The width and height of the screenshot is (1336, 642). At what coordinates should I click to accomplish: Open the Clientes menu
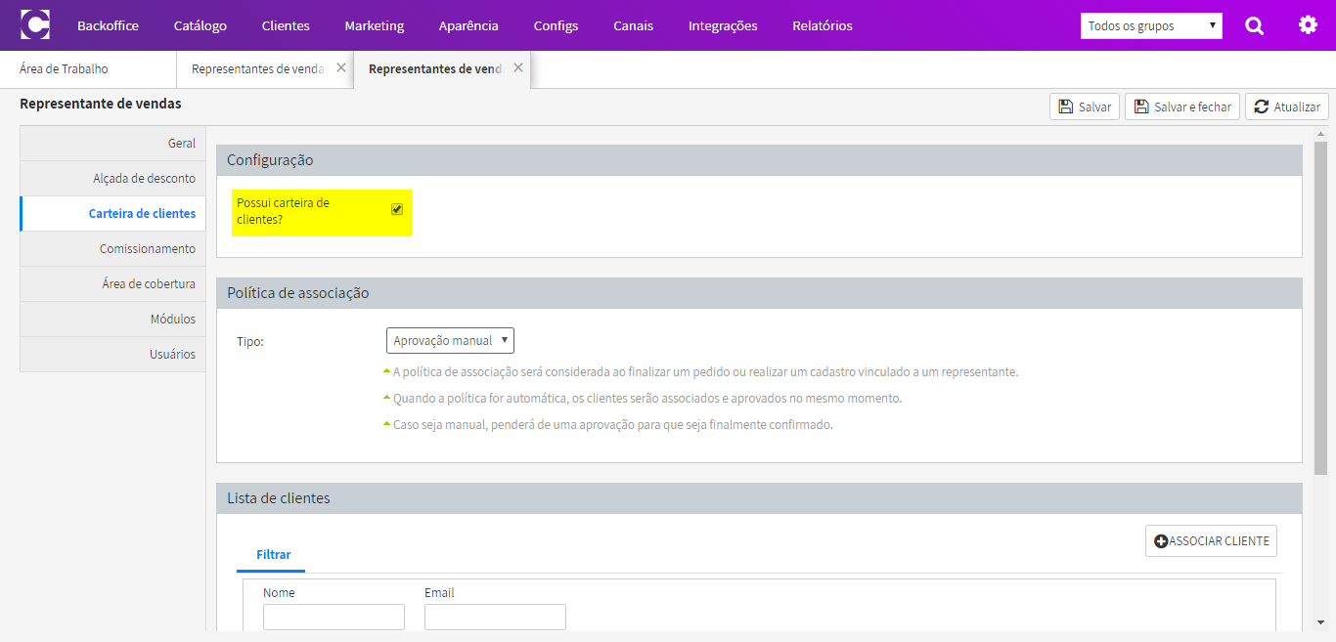[x=286, y=25]
